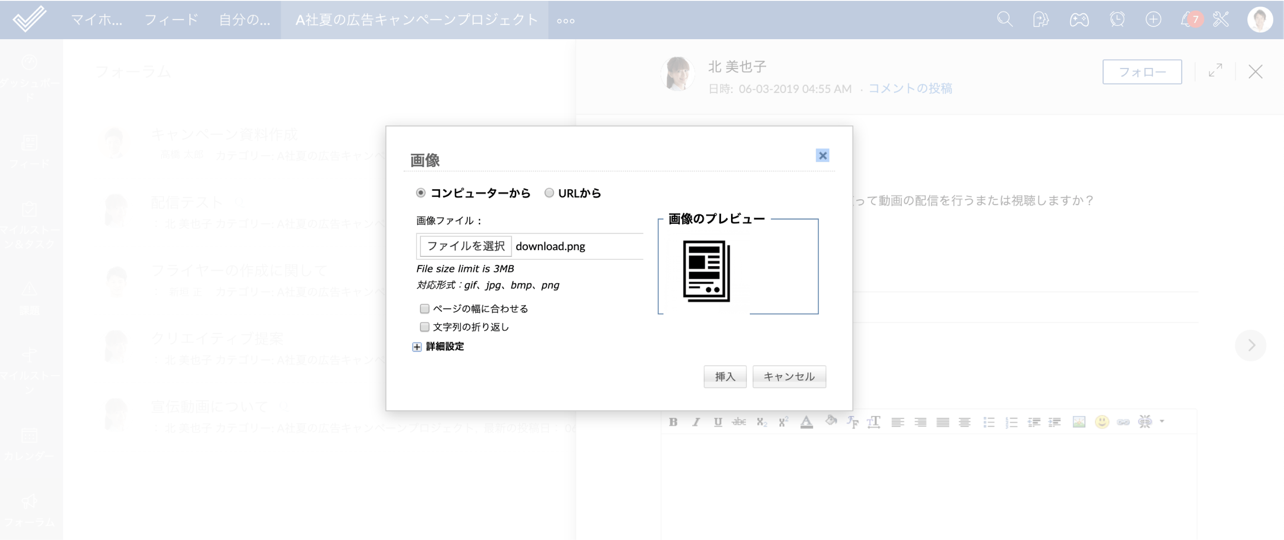
Task: Open the フィード tab in top bar
Action: coord(171,20)
